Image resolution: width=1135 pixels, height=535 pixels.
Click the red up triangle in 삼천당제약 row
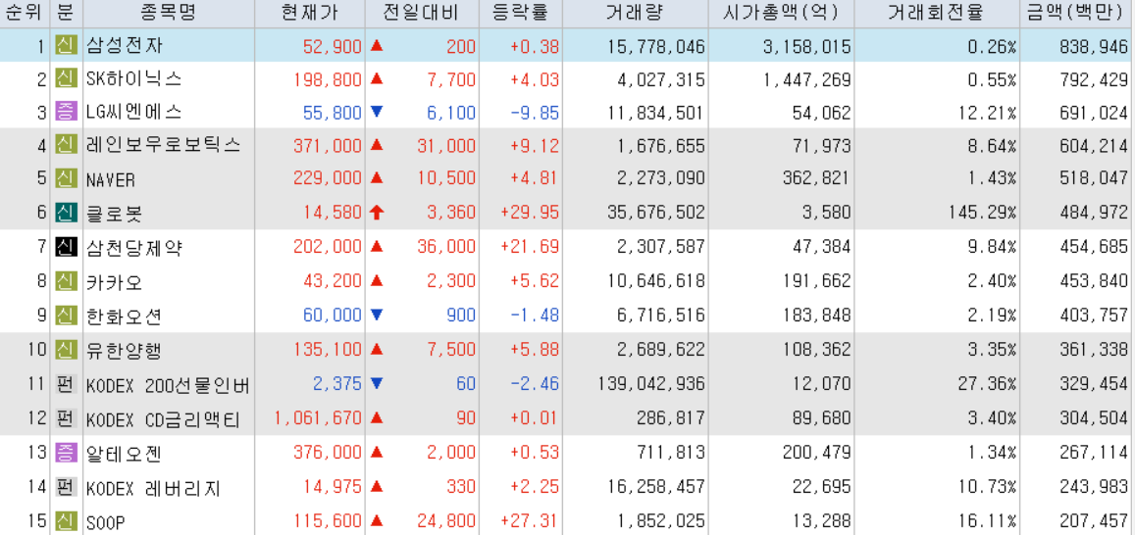point(377,247)
